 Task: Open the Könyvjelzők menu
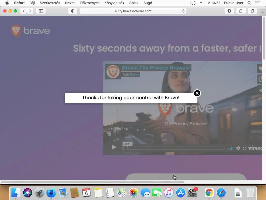[114, 3]
